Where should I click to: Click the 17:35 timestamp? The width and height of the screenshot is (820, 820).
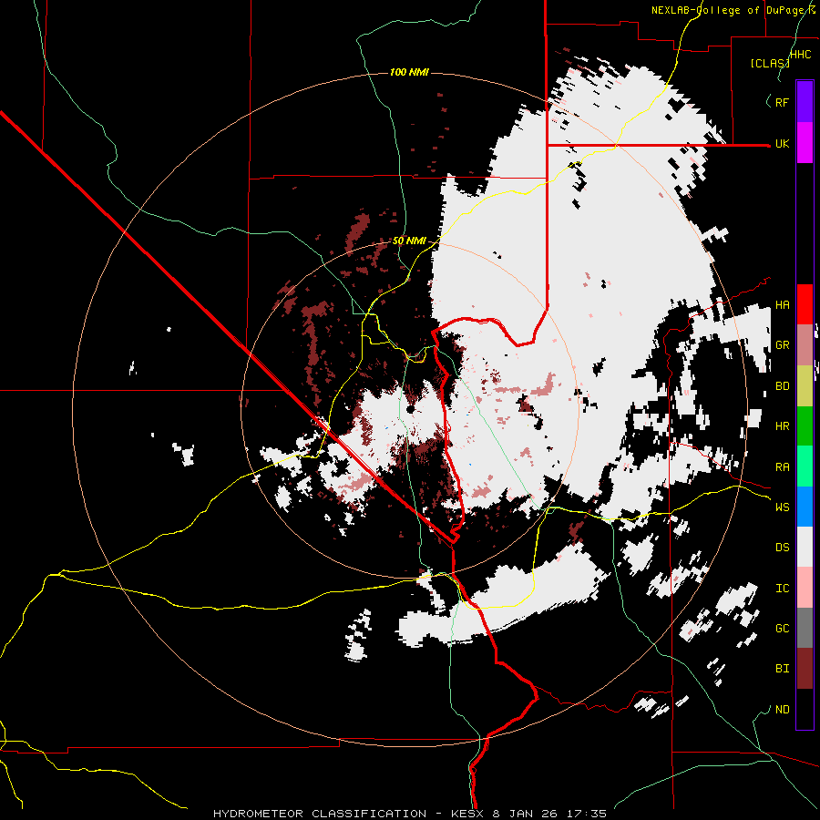tap(589, 814)
